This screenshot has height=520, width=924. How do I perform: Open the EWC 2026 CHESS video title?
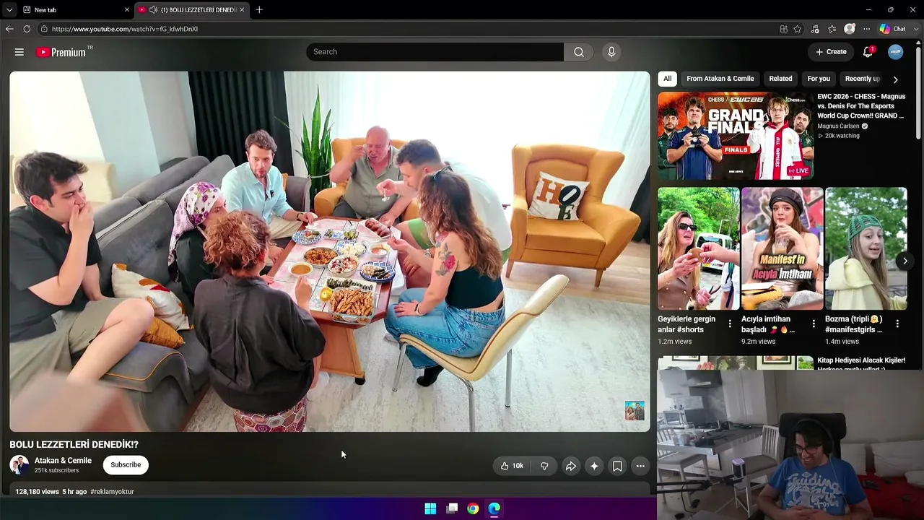(x=861, y=106)
